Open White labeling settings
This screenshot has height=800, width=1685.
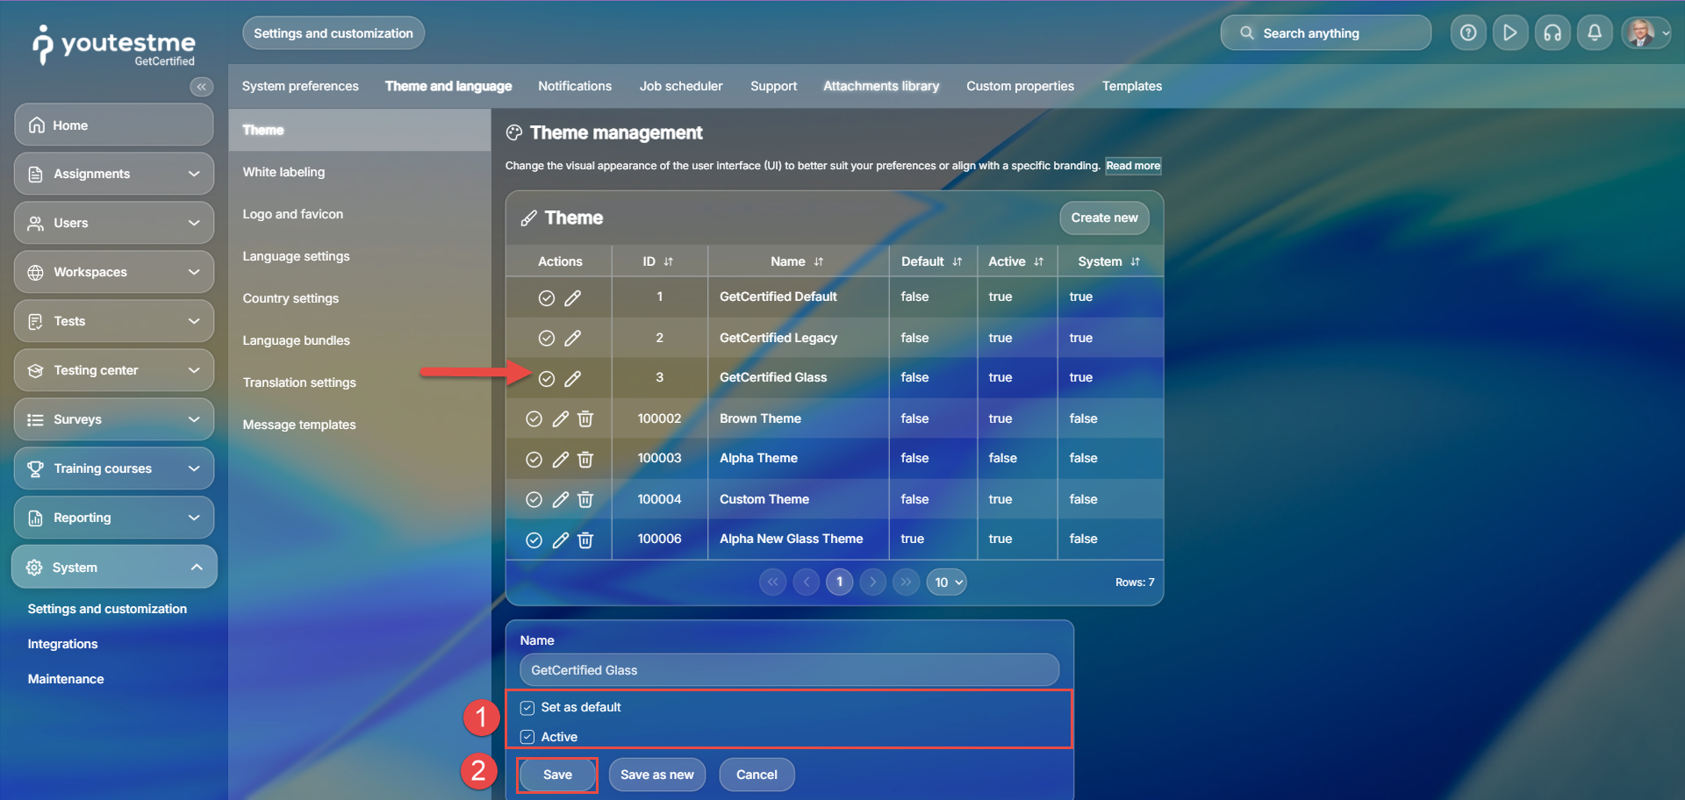(283, 172)
